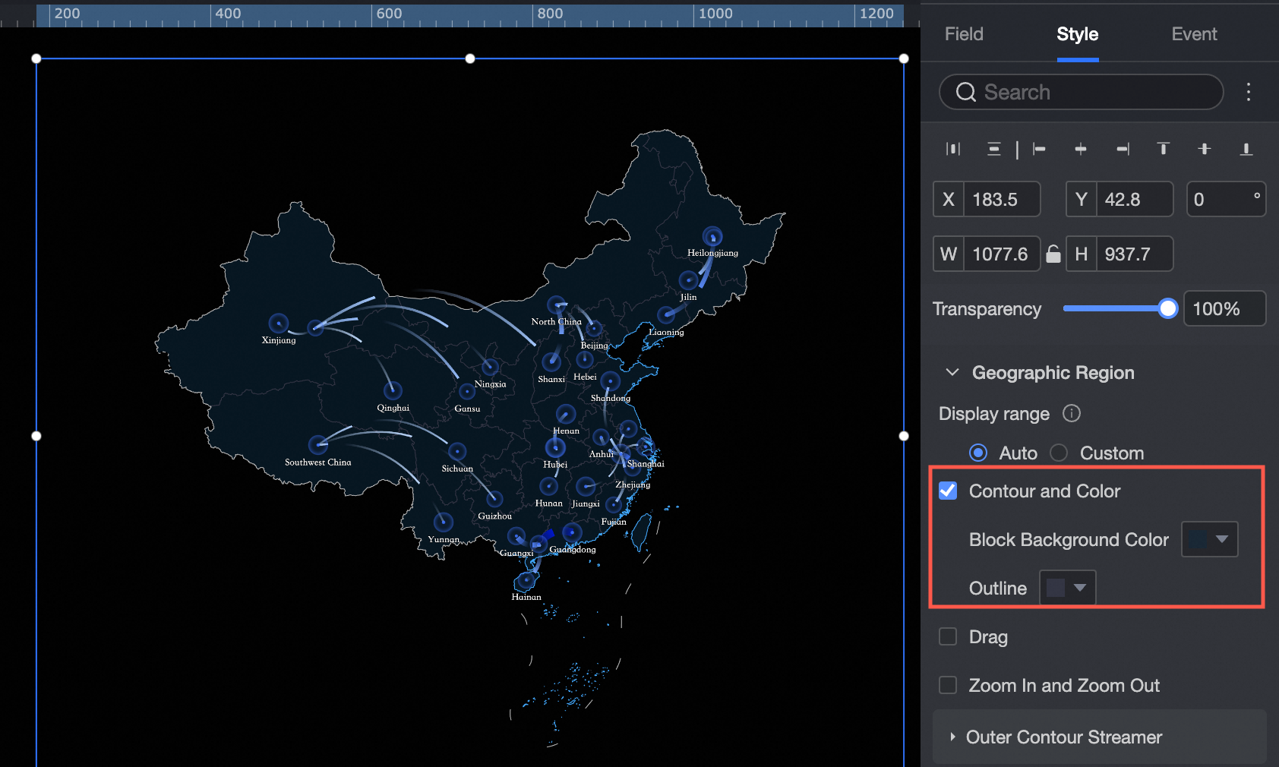Align the component to the bottom edge
This screenshot has height=767, width=1279.
click(x=1246, y=149)
